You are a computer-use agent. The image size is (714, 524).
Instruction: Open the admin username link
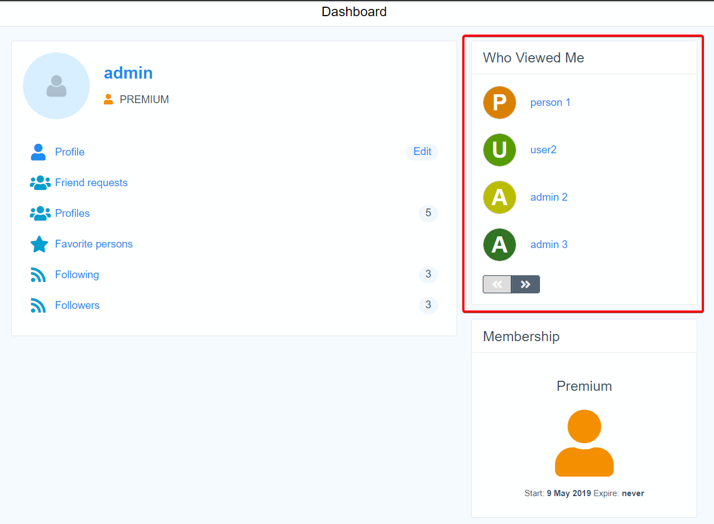128,73
